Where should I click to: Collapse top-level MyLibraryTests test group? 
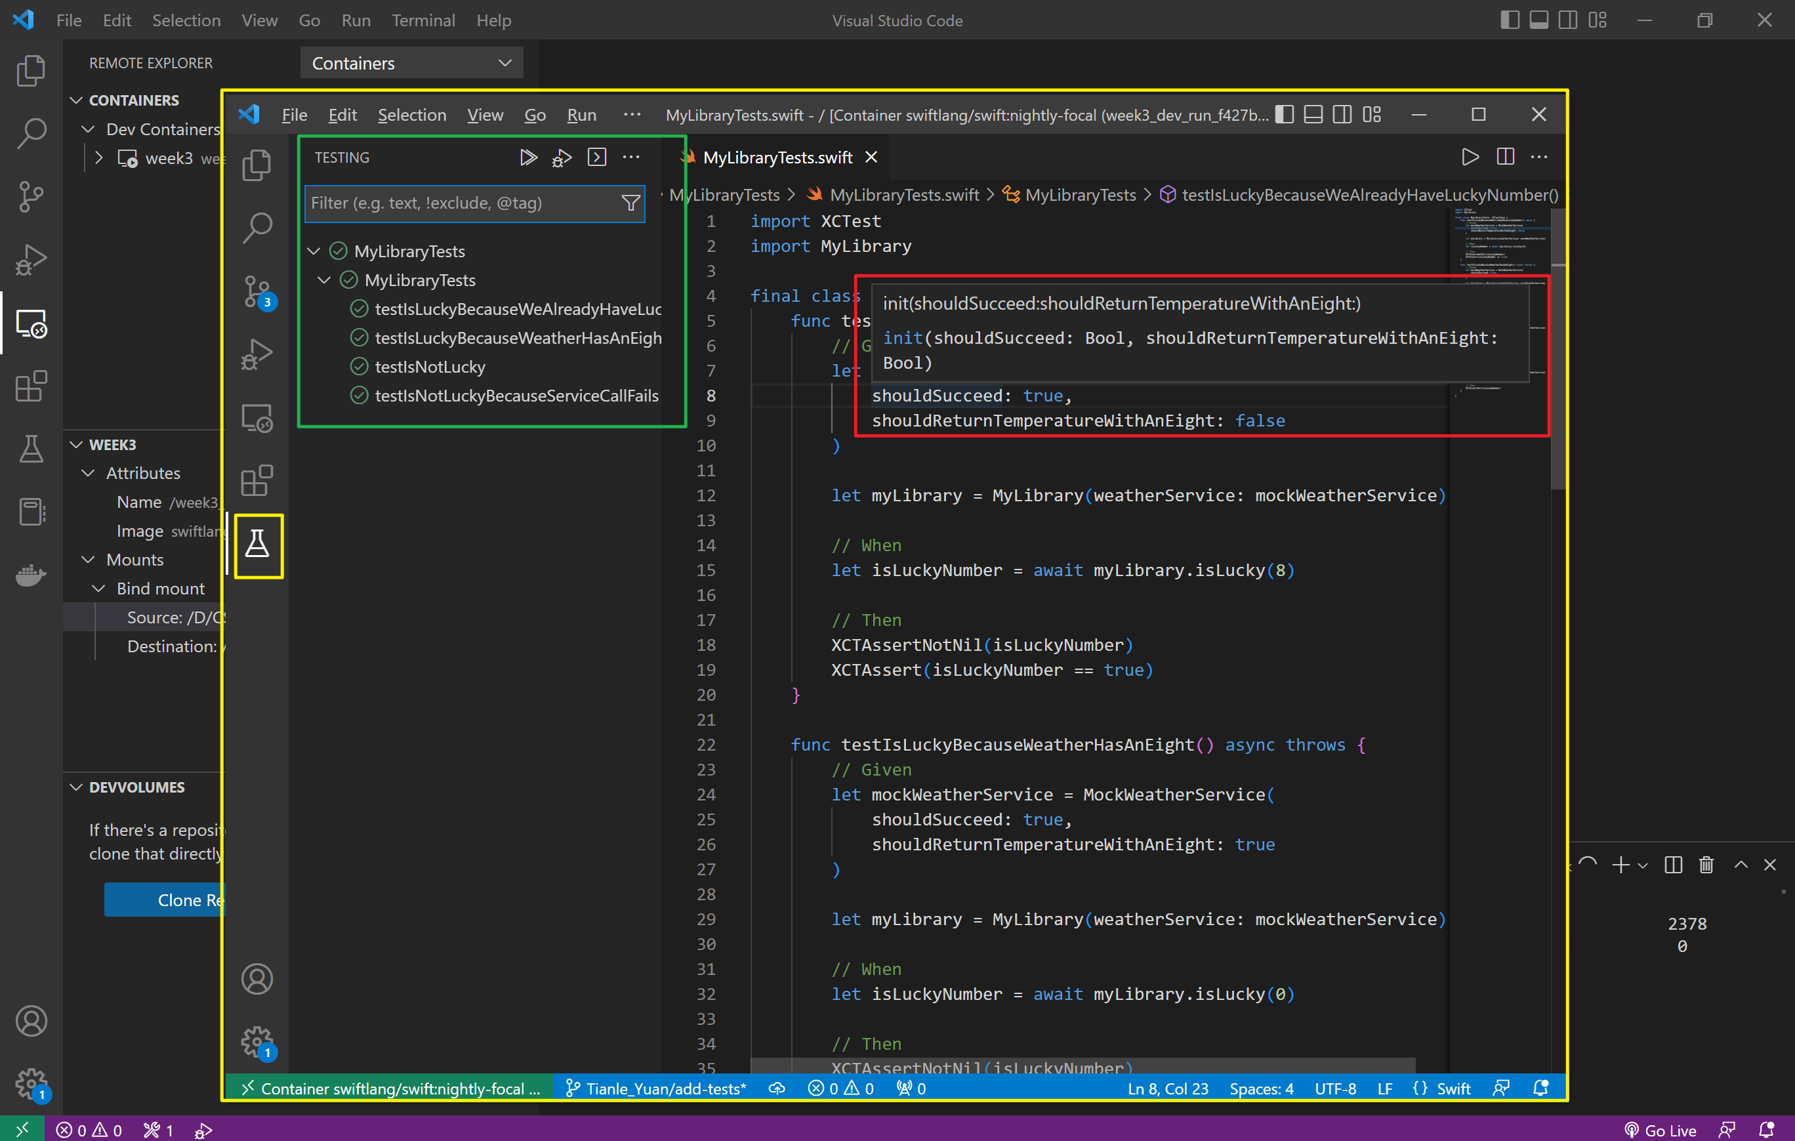(x=314, y=251)
